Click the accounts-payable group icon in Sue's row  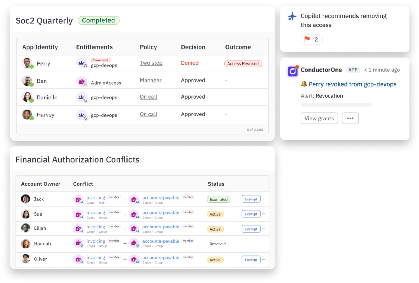[x=135, y=214]
